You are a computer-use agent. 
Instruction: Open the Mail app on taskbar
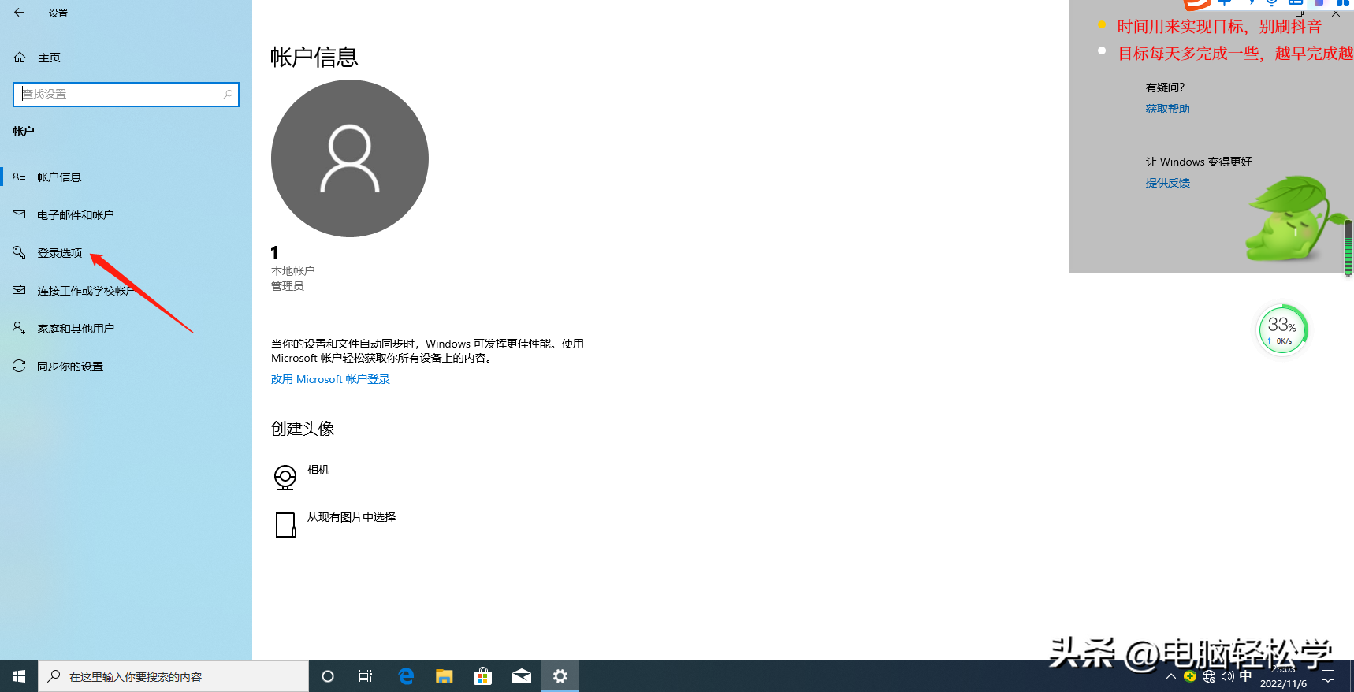[521, 676]
